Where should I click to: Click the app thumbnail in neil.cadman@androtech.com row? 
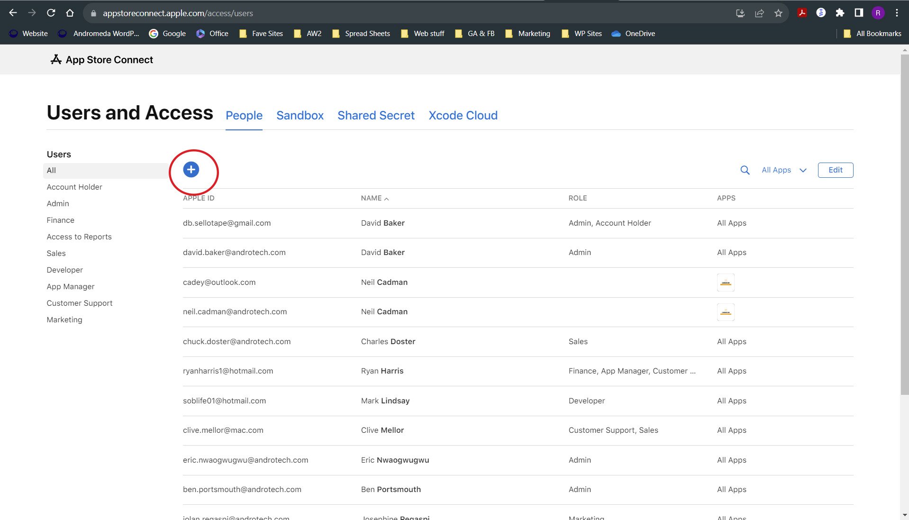(726, 312)
